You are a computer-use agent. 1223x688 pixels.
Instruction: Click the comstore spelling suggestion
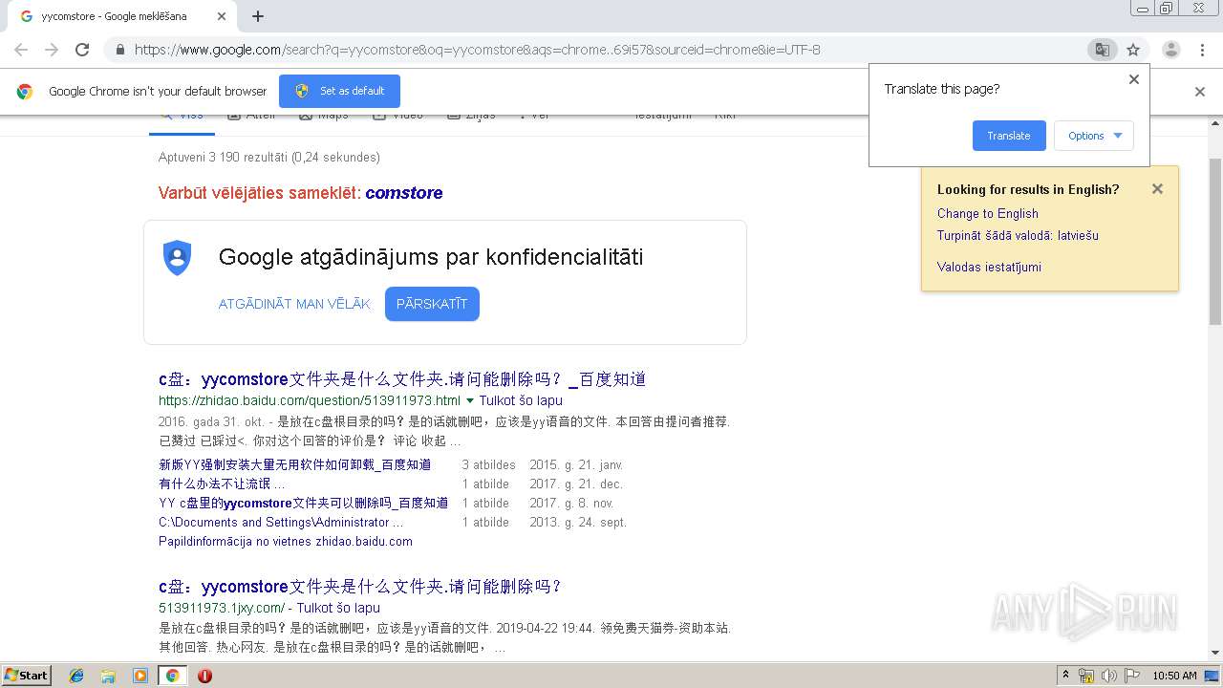coord(404,193)
